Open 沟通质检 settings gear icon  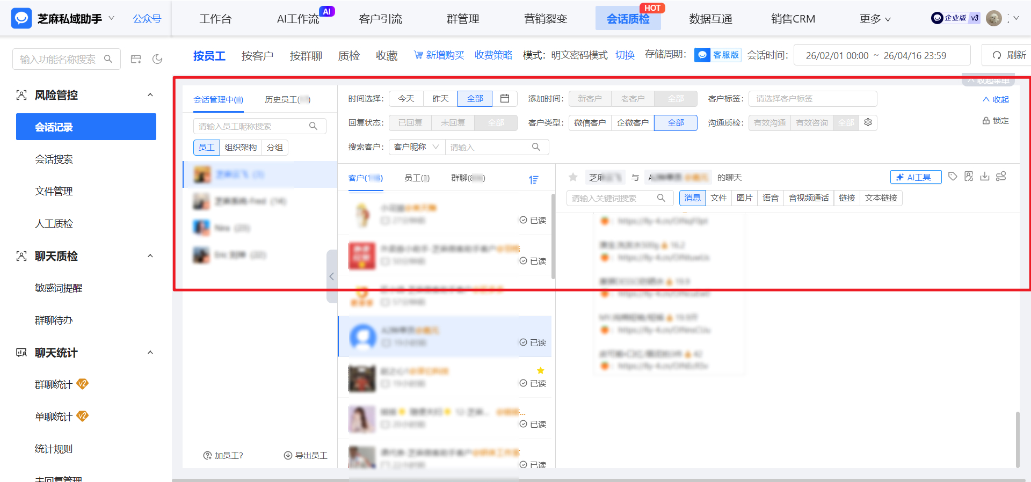868,122
